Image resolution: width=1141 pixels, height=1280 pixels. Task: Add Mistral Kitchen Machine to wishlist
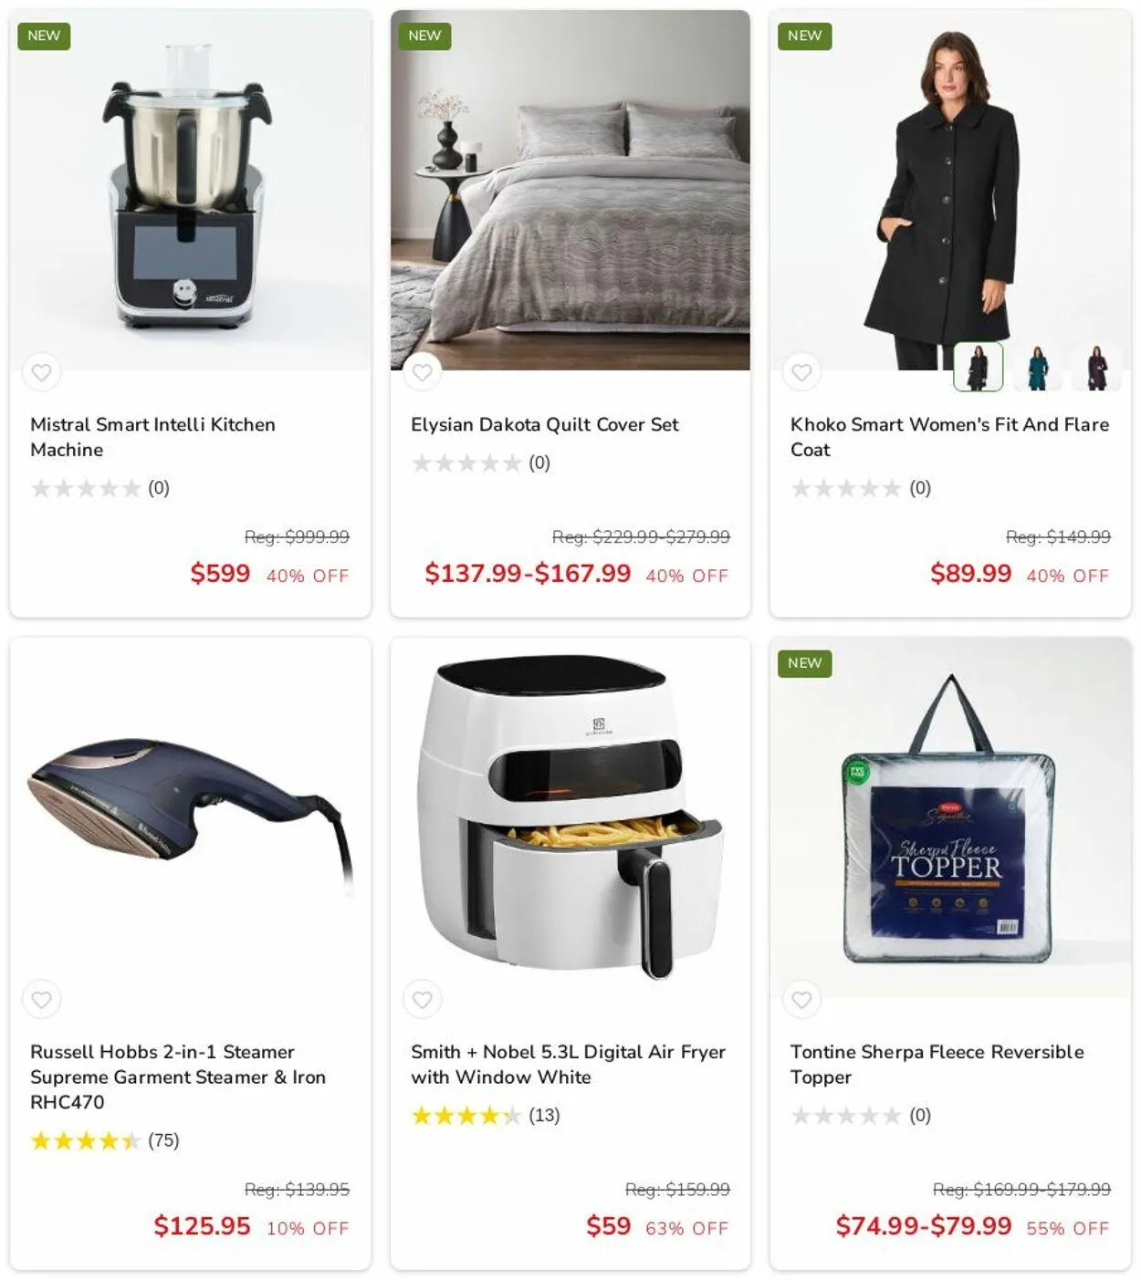click(x=42, y=372)
